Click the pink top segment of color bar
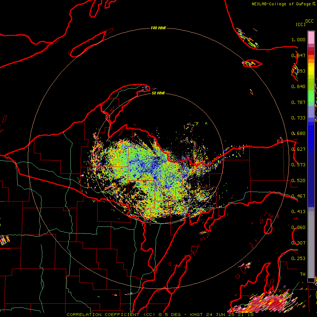 pyautogui.click(x=311, y=37)
